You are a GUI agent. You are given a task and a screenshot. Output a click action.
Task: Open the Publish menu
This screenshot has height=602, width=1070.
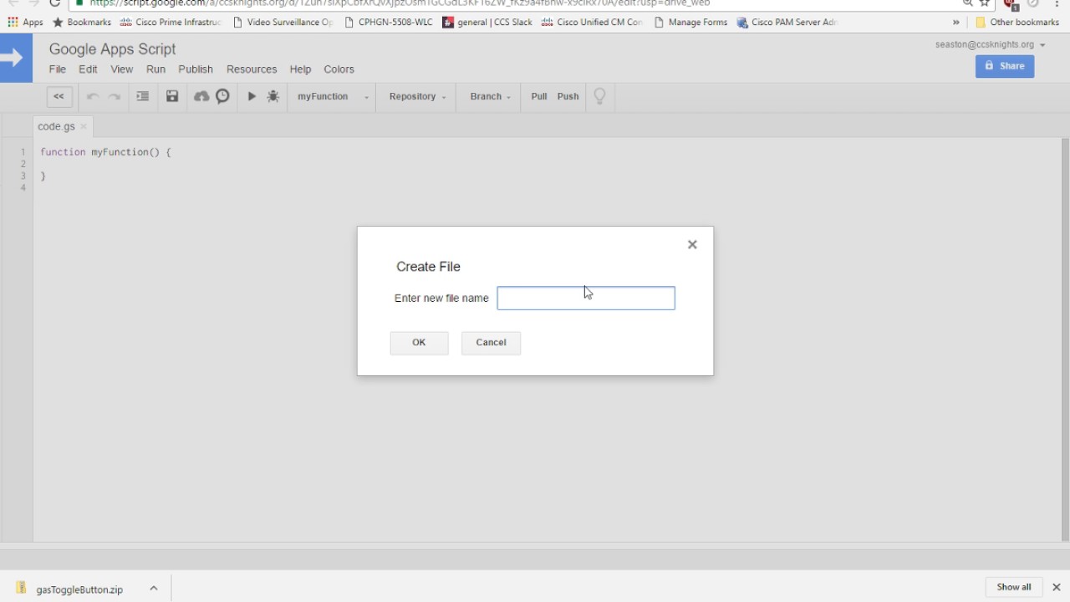pyautogui.click(x=196, y=69)
